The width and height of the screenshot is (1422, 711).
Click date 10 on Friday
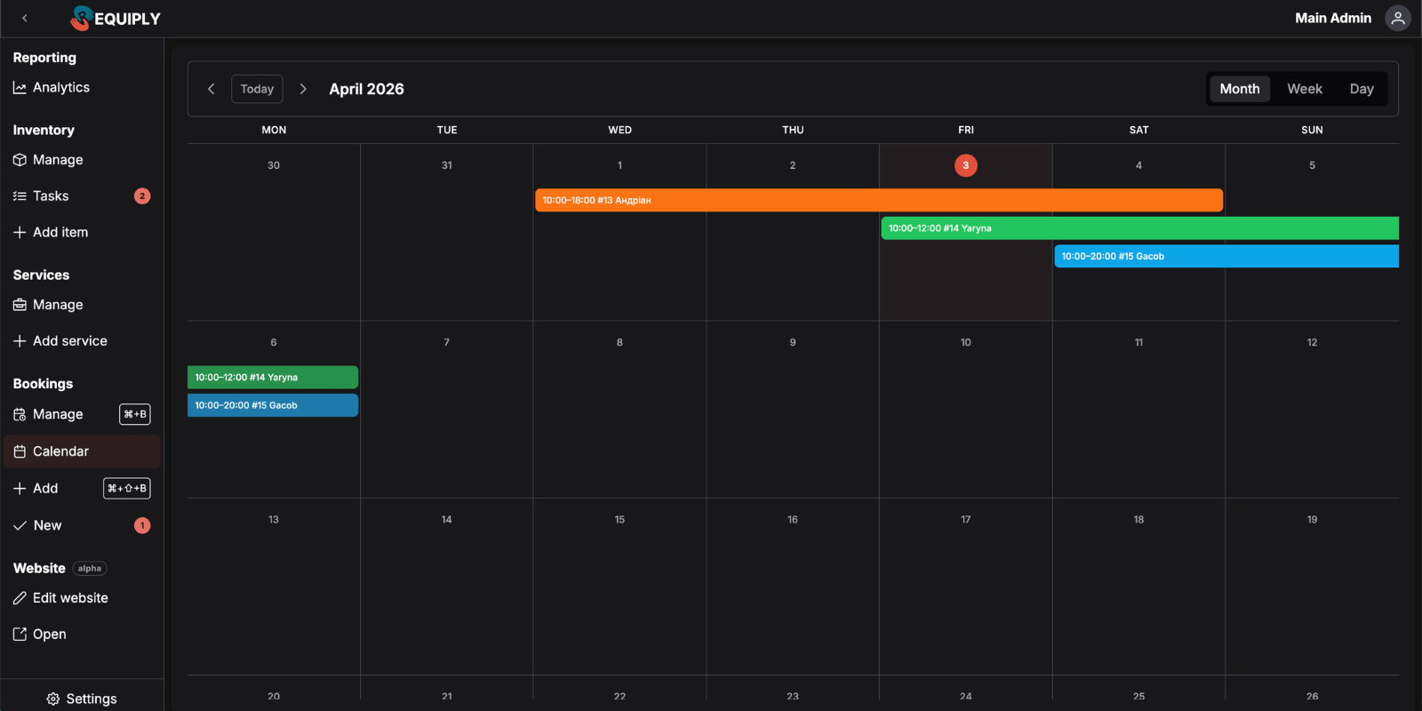pos(966,342)
